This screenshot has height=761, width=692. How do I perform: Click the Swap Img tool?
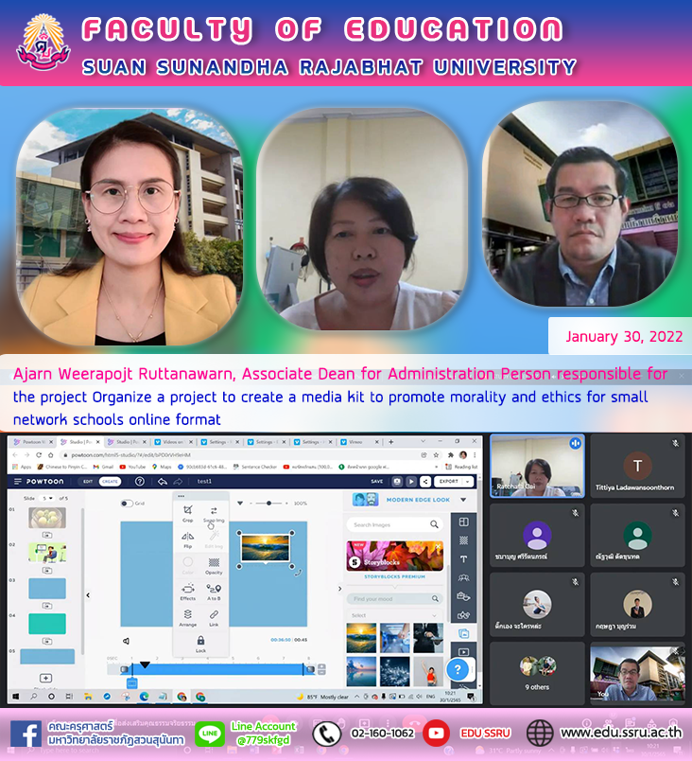[x=214, y=512]
